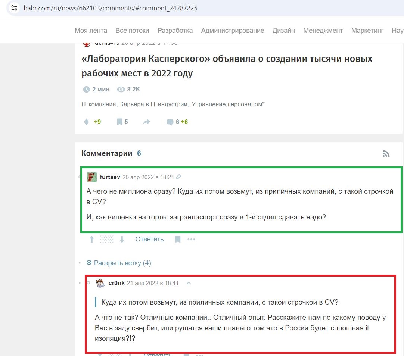The height and width of the screenshot is (356, 404).
Task: Click the quoted text in cr0nk's comment
Action: tap(220, 302)
